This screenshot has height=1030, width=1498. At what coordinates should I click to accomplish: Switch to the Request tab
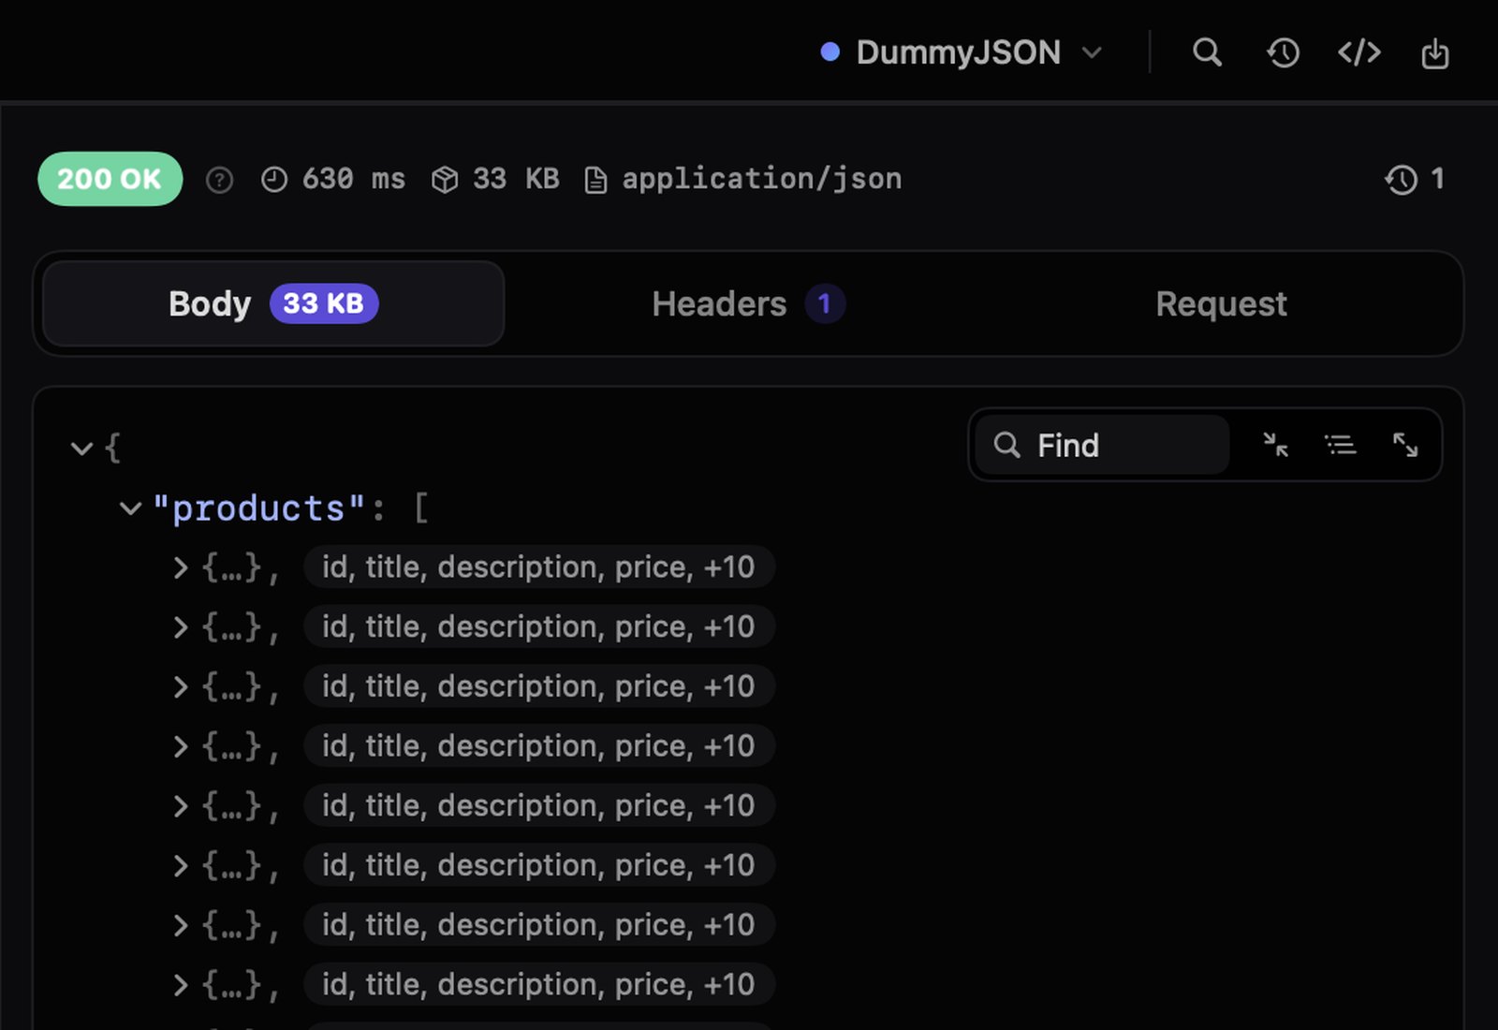click(1221, 303)
